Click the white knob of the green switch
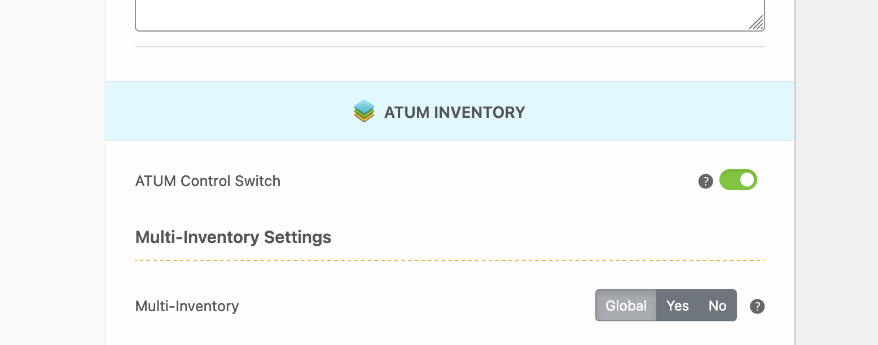Viewport: 878px width, 345px height. (x=747, y=180)
